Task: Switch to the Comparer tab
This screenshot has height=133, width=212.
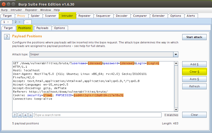Action: 140,16
